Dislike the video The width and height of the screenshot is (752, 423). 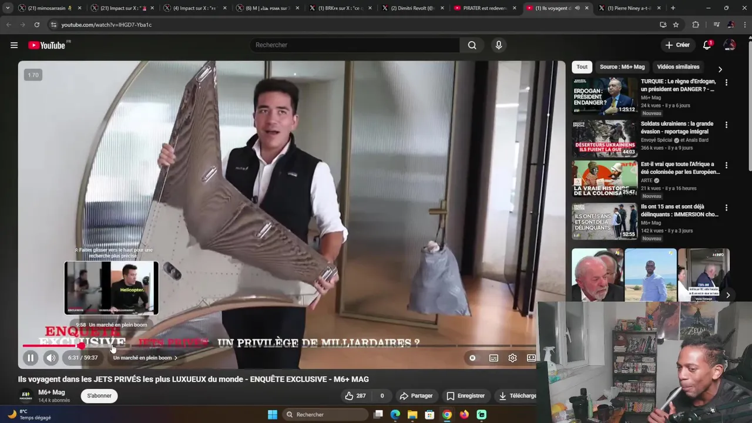pos(382,396)
